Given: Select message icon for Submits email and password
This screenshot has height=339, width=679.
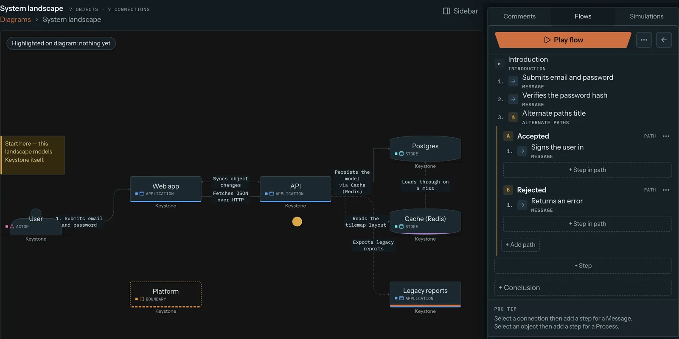Looking at the screenshot, I should click(513, 81).
